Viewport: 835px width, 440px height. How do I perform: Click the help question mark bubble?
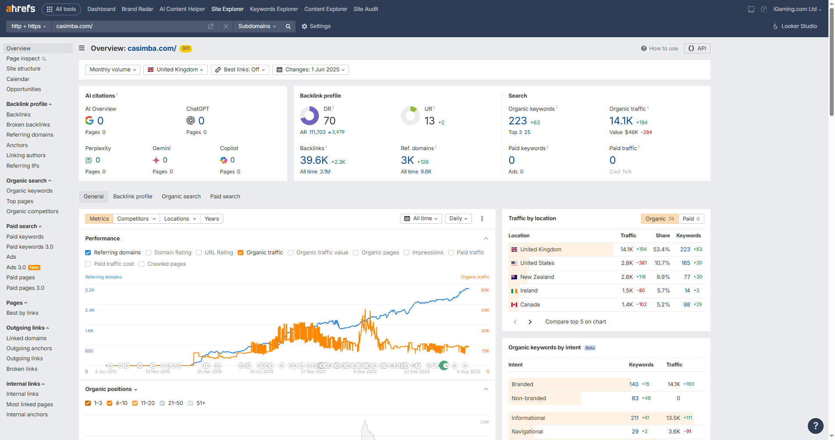(x=815, y=425)
